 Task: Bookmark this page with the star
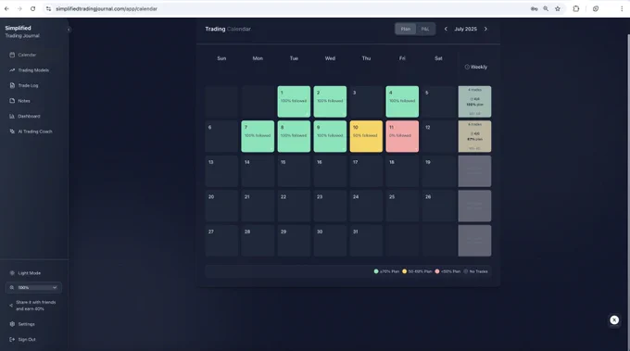click(558, 8)
